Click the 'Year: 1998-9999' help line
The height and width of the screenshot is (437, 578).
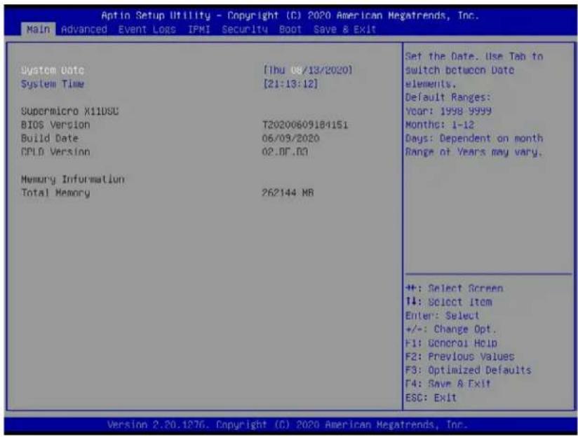448,111
